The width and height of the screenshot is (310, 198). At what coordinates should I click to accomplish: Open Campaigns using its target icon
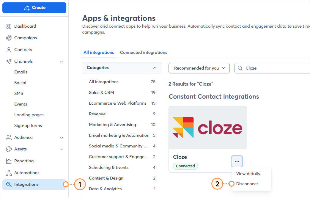9,38
